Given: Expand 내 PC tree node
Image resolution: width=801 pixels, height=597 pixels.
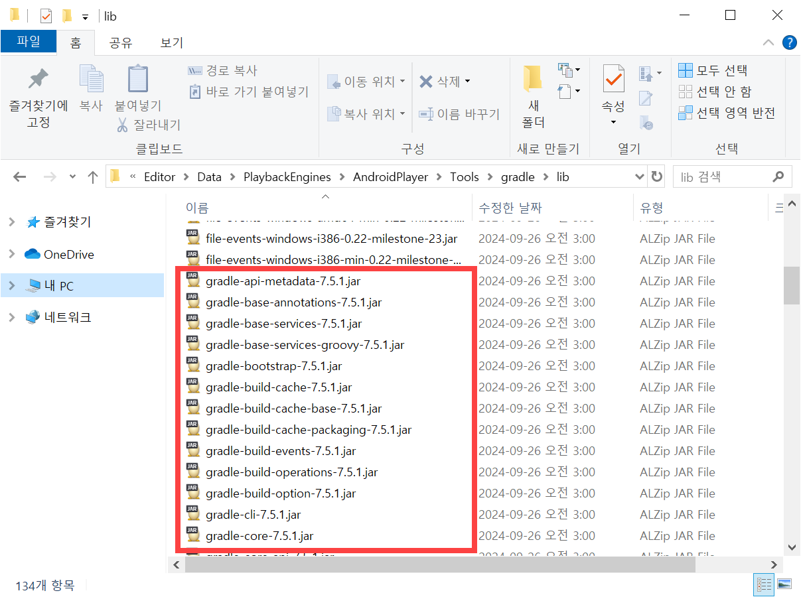Looking at the screenshot, I should point(12,286).
